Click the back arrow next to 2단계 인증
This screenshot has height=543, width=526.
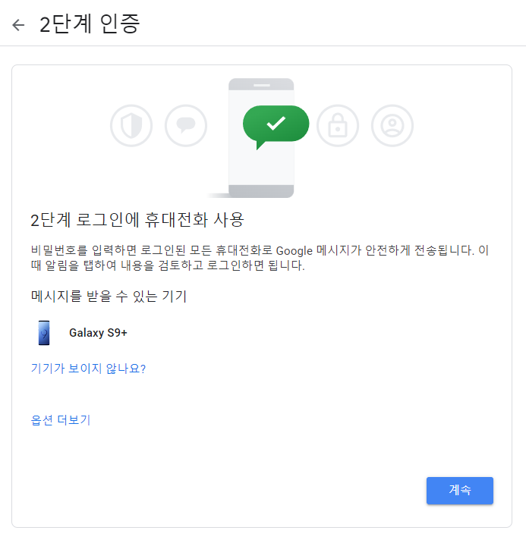[x=18, y=25]
